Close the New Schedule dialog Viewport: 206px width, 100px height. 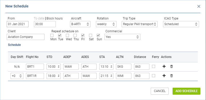point(199,6)
